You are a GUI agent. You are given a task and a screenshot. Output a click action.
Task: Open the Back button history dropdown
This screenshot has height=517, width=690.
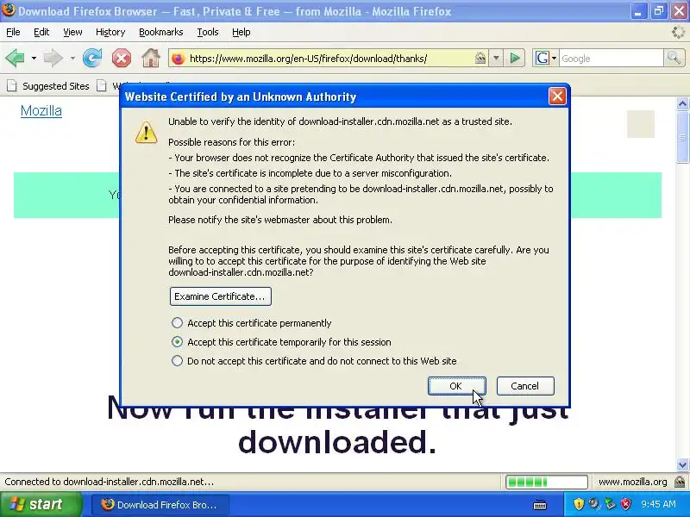tap(34, 58)
